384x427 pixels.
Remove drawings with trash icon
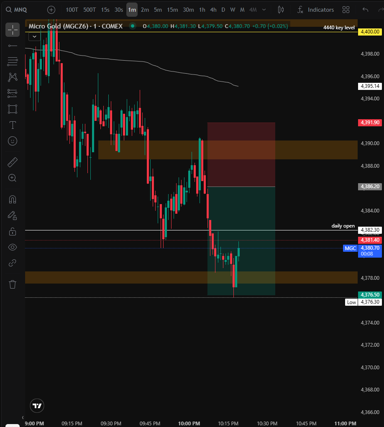tap(13, 284)
